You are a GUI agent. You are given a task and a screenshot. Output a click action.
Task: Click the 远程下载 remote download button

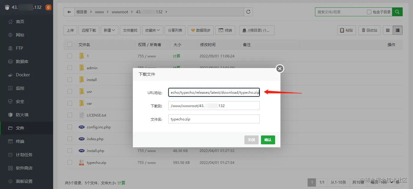pyautogui.click(x=89, y=30)
